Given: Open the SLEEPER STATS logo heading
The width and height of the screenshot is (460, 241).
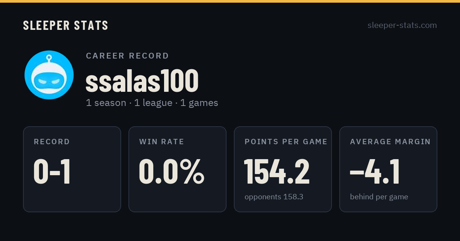Looking at the screenshot, I should click(x=66, y=25).
